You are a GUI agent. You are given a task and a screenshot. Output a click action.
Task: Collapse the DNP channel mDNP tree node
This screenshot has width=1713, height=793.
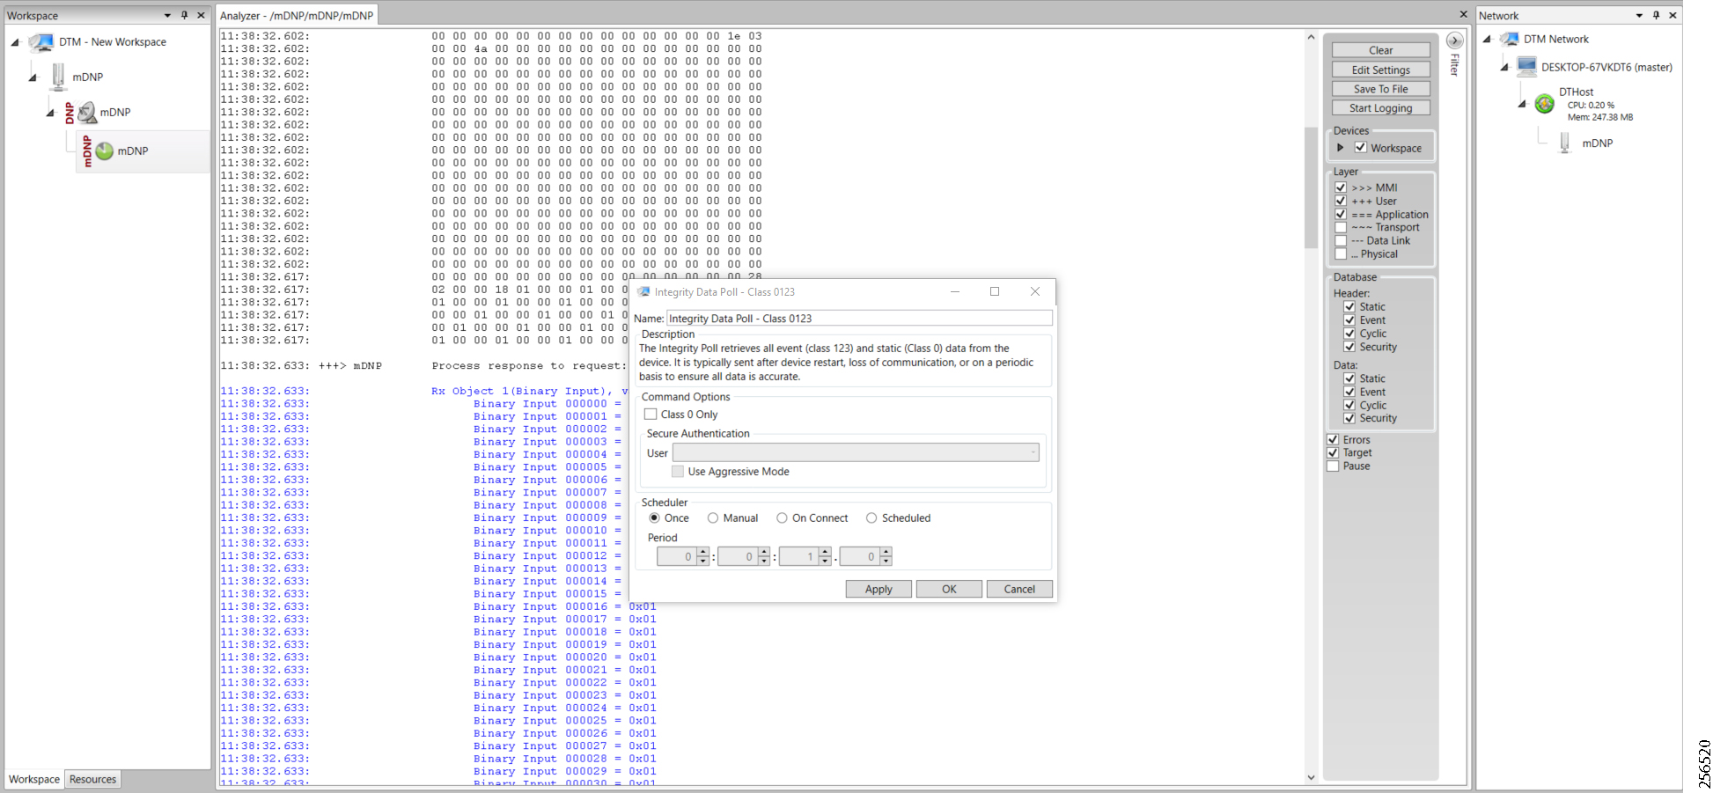(50, 113)
